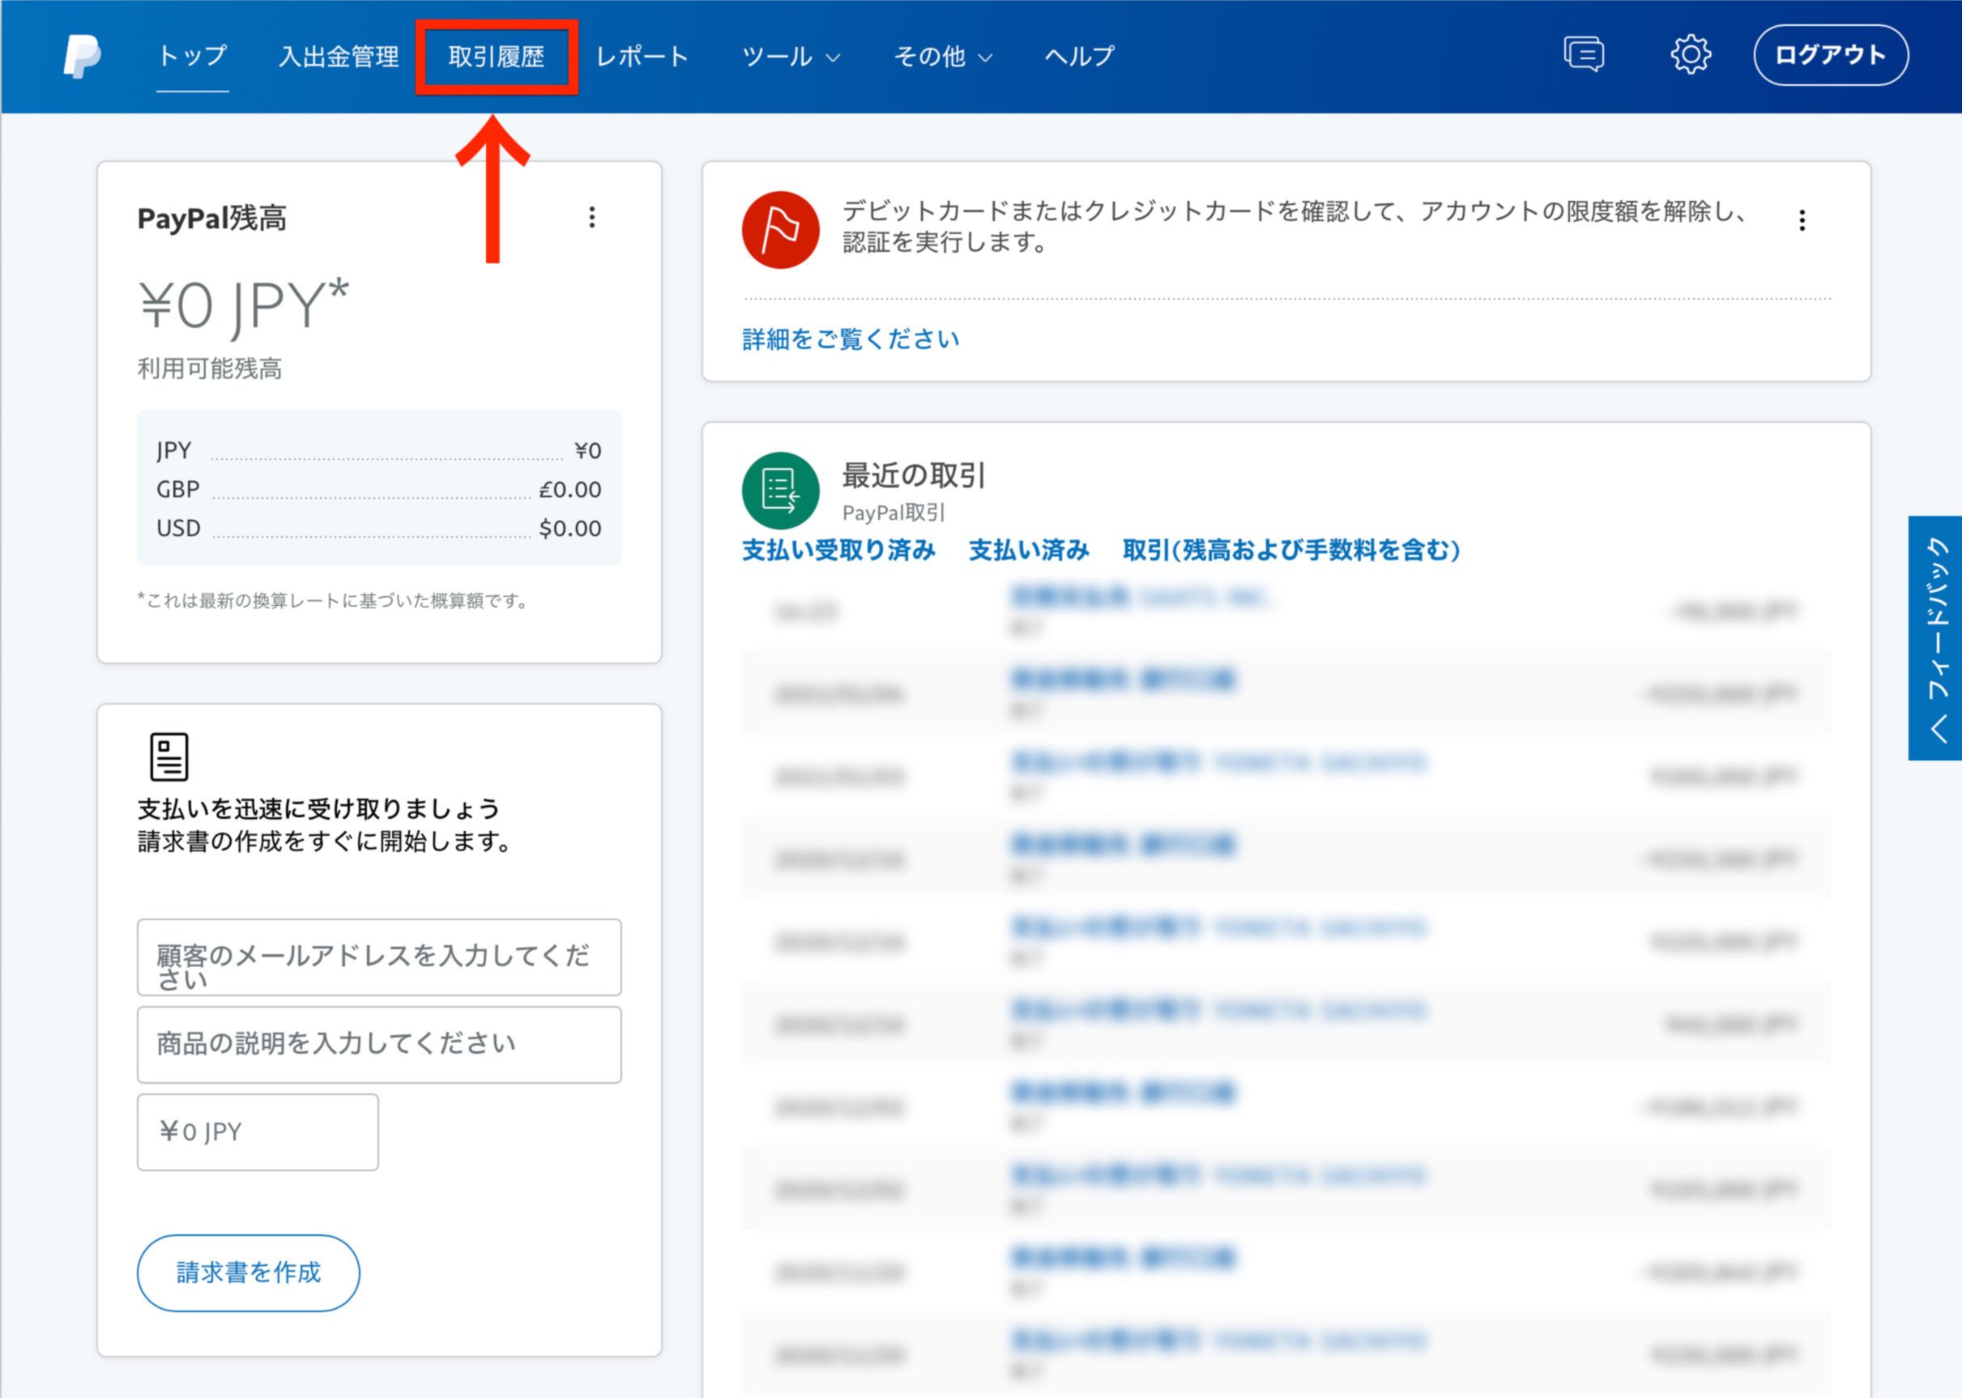
Task: Open the レポート menu item
Action: (x=642, y=57)
